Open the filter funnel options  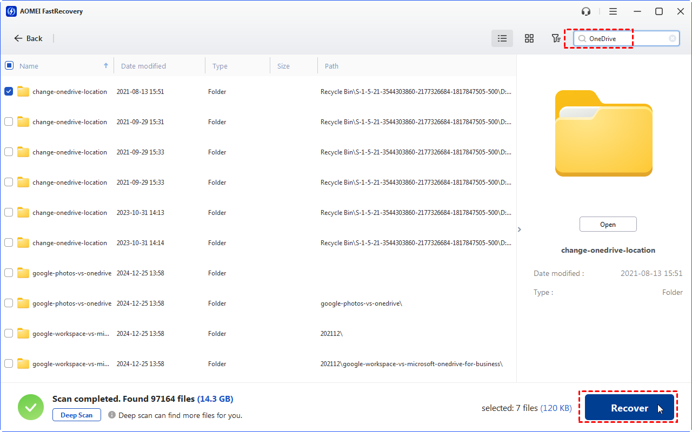pyautogui.click(x=556, y=38)
